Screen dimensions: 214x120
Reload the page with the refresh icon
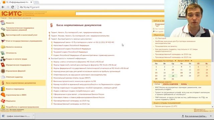pyautogui.click(x=13, y=7)
